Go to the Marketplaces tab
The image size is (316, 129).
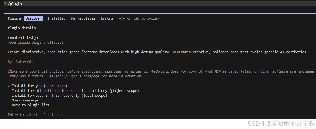[83, 18]
